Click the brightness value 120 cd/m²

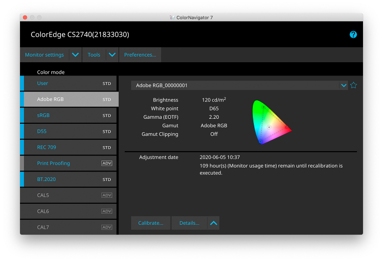coord(214,100)
